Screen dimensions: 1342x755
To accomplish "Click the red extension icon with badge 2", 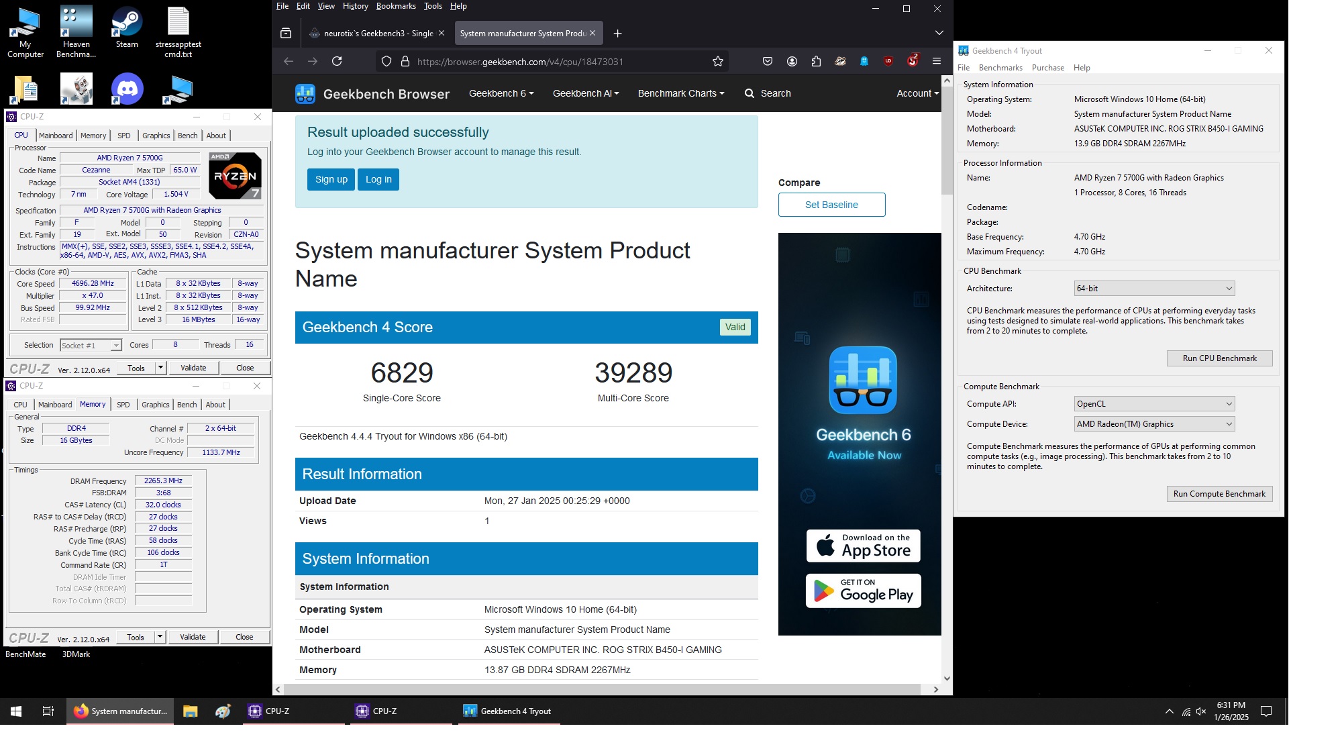I will tap(913, 60).
